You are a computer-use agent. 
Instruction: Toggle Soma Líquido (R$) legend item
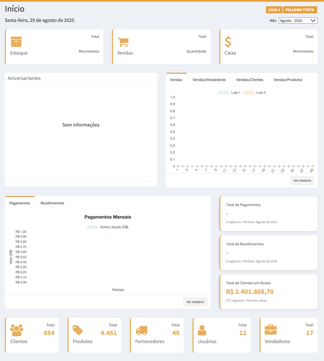[108, 227]
